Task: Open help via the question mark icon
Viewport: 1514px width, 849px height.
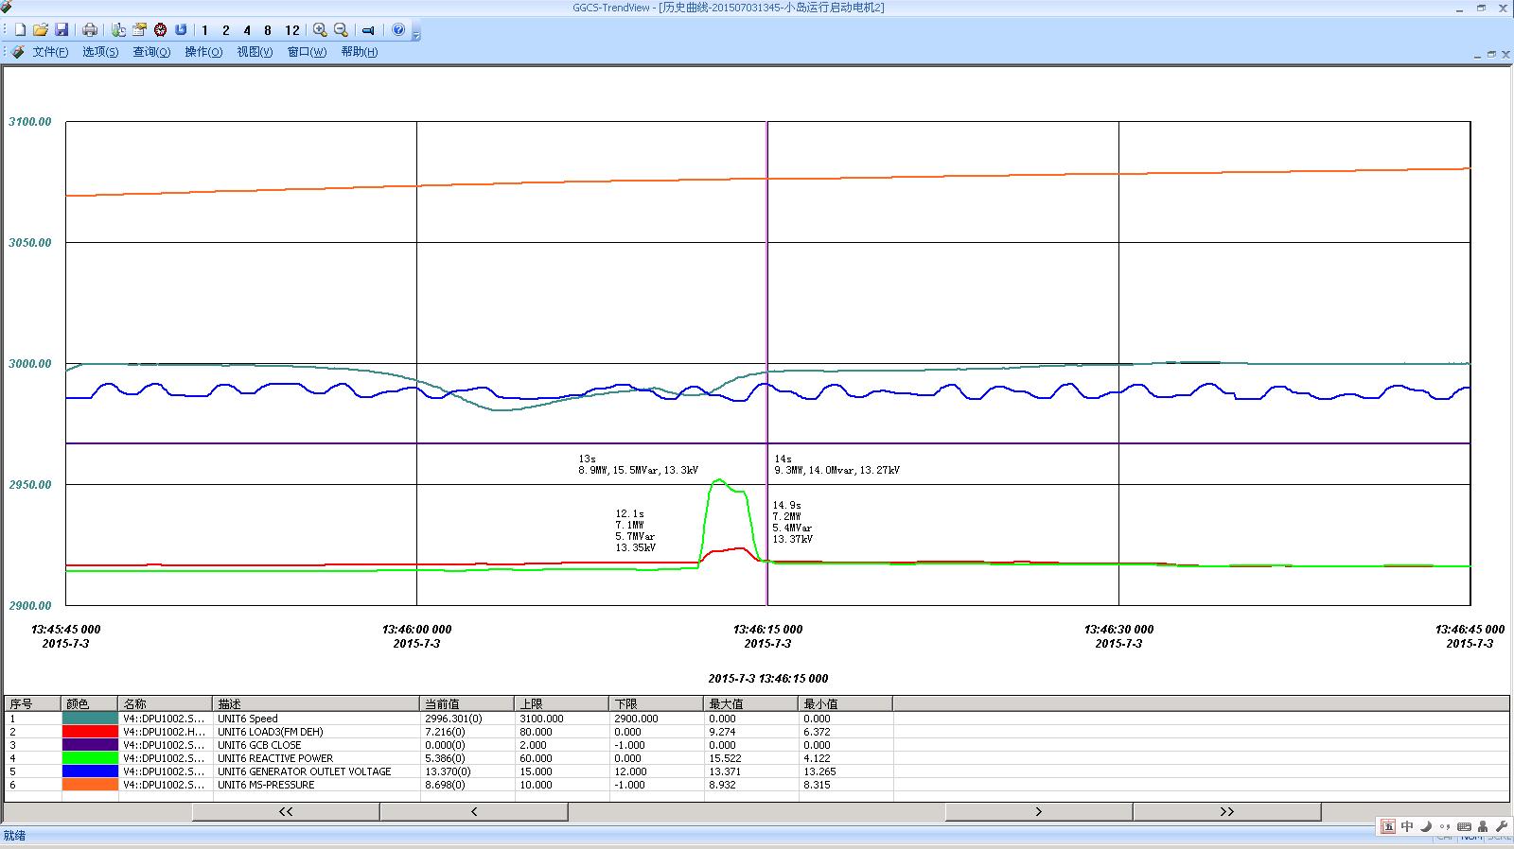Action: point(398,30)
